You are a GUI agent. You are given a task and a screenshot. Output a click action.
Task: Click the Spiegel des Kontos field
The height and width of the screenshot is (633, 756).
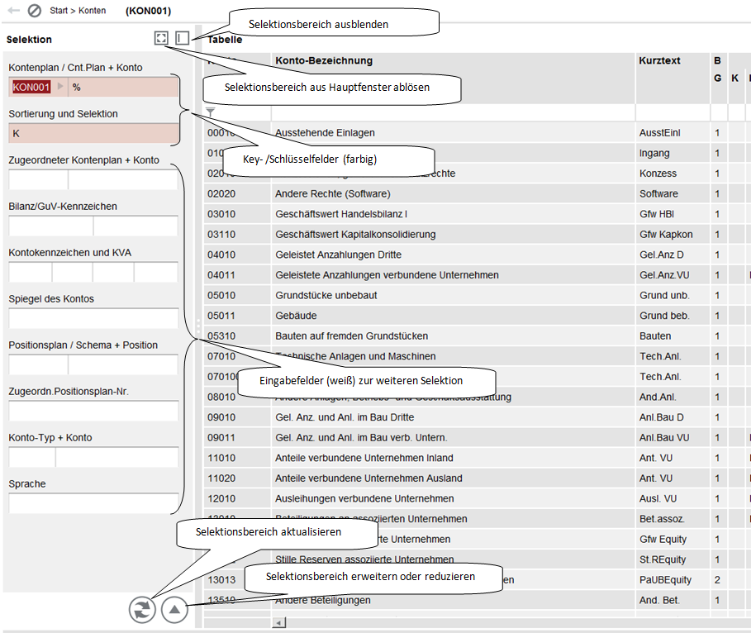pos(93,319)
